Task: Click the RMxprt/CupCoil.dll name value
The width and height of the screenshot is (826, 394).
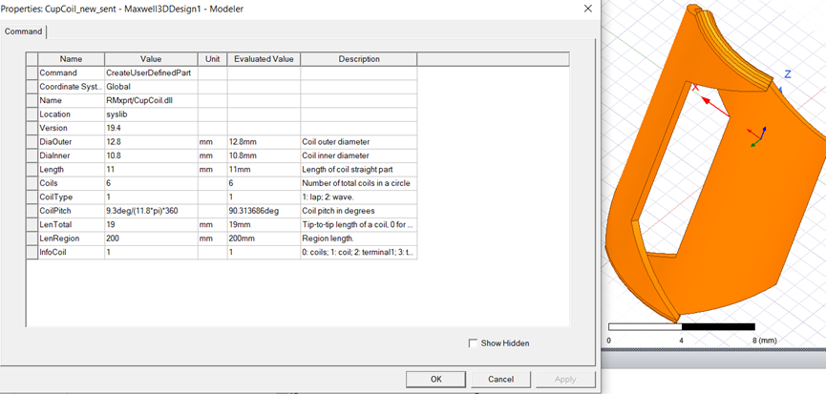Action: (151, 100)
